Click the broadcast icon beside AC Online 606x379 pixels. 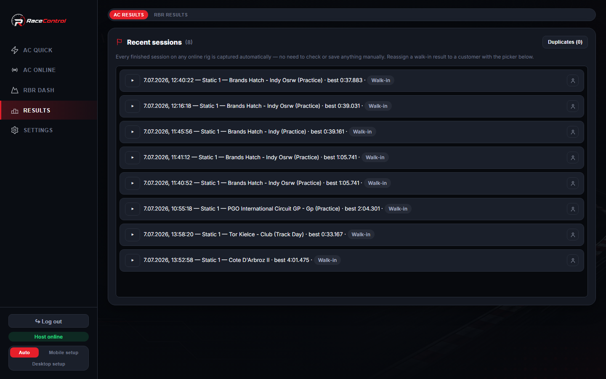(15, 70)
